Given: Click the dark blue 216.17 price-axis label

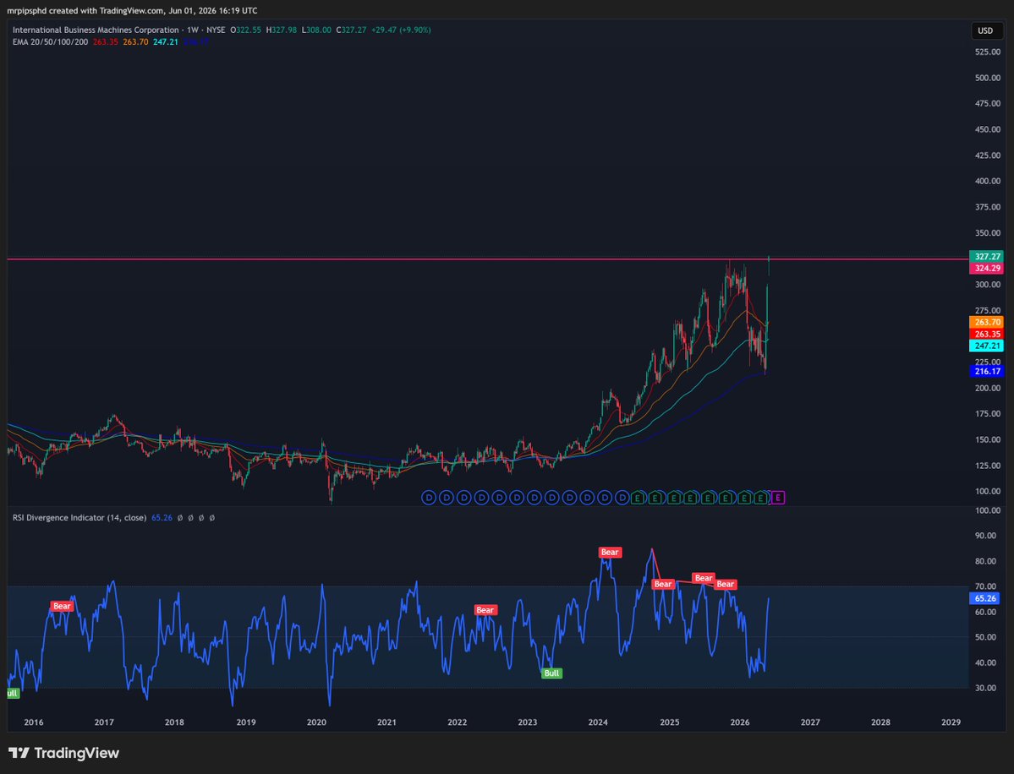Looking at the screenshot, I should 986,372.
